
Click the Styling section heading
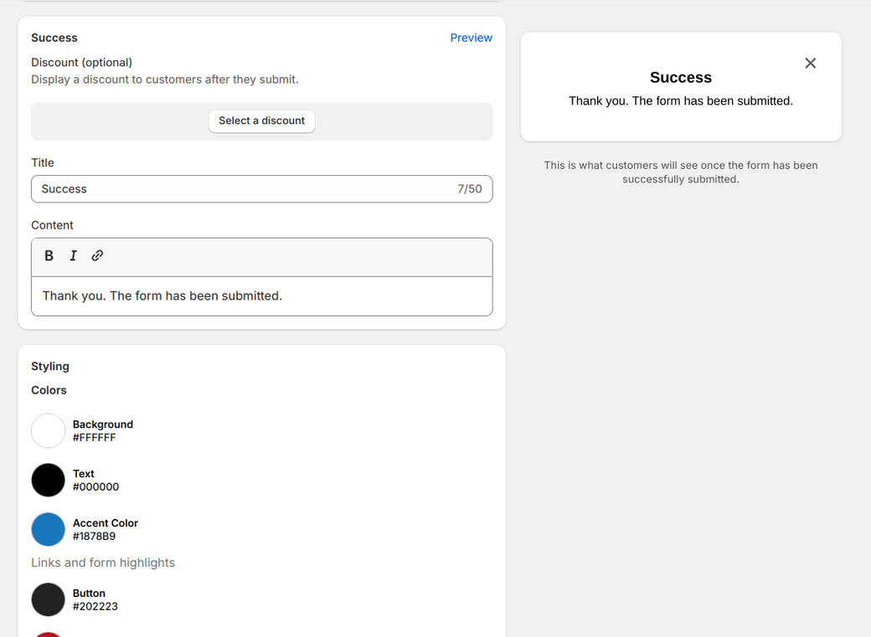tap(50, 367)
